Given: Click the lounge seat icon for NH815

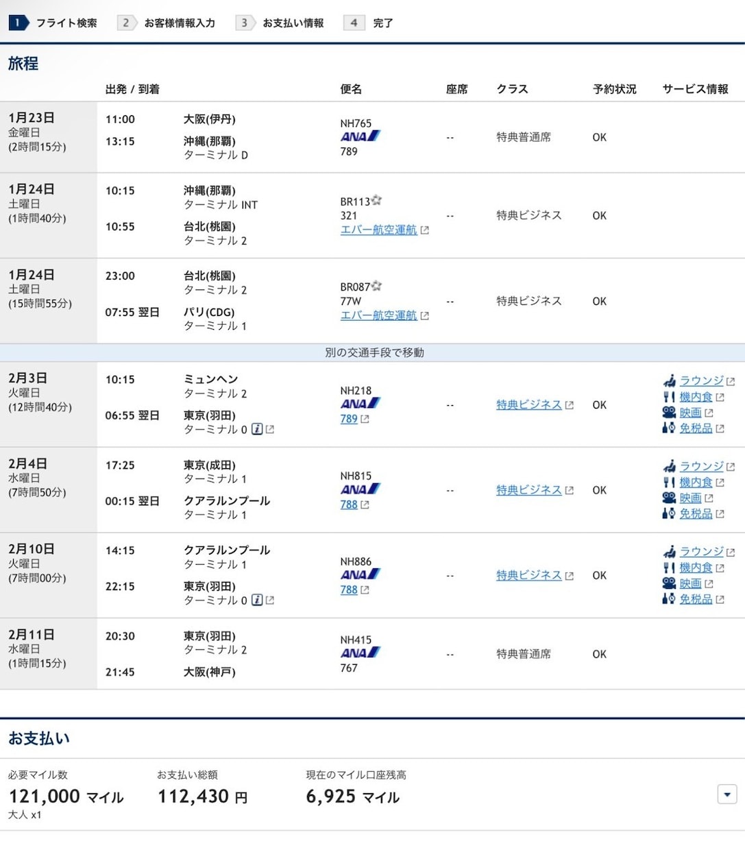Looking at the screenshot, I should click(x=669, y=466).
